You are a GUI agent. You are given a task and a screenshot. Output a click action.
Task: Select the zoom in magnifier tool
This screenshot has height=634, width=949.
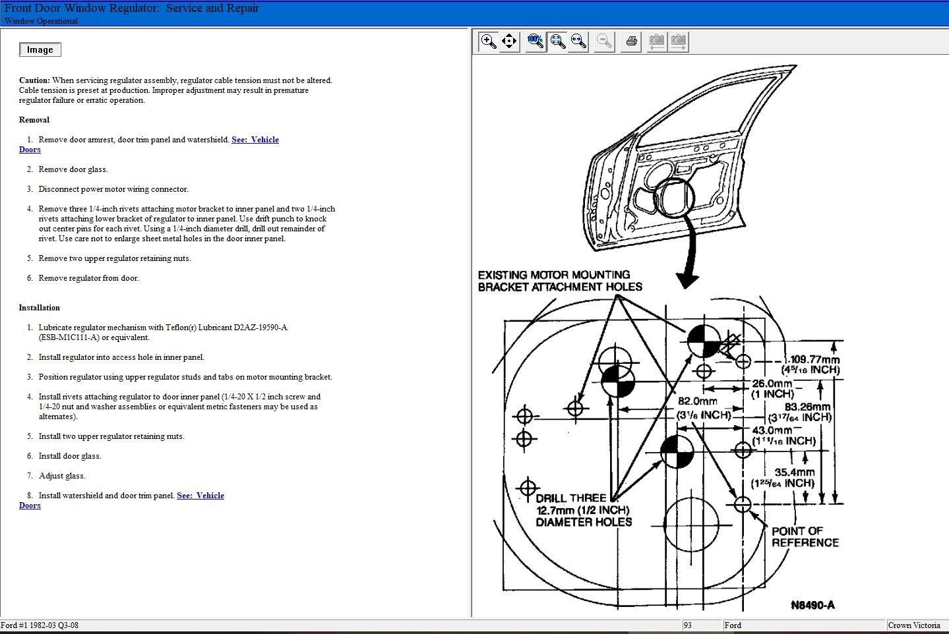(488, 42)
